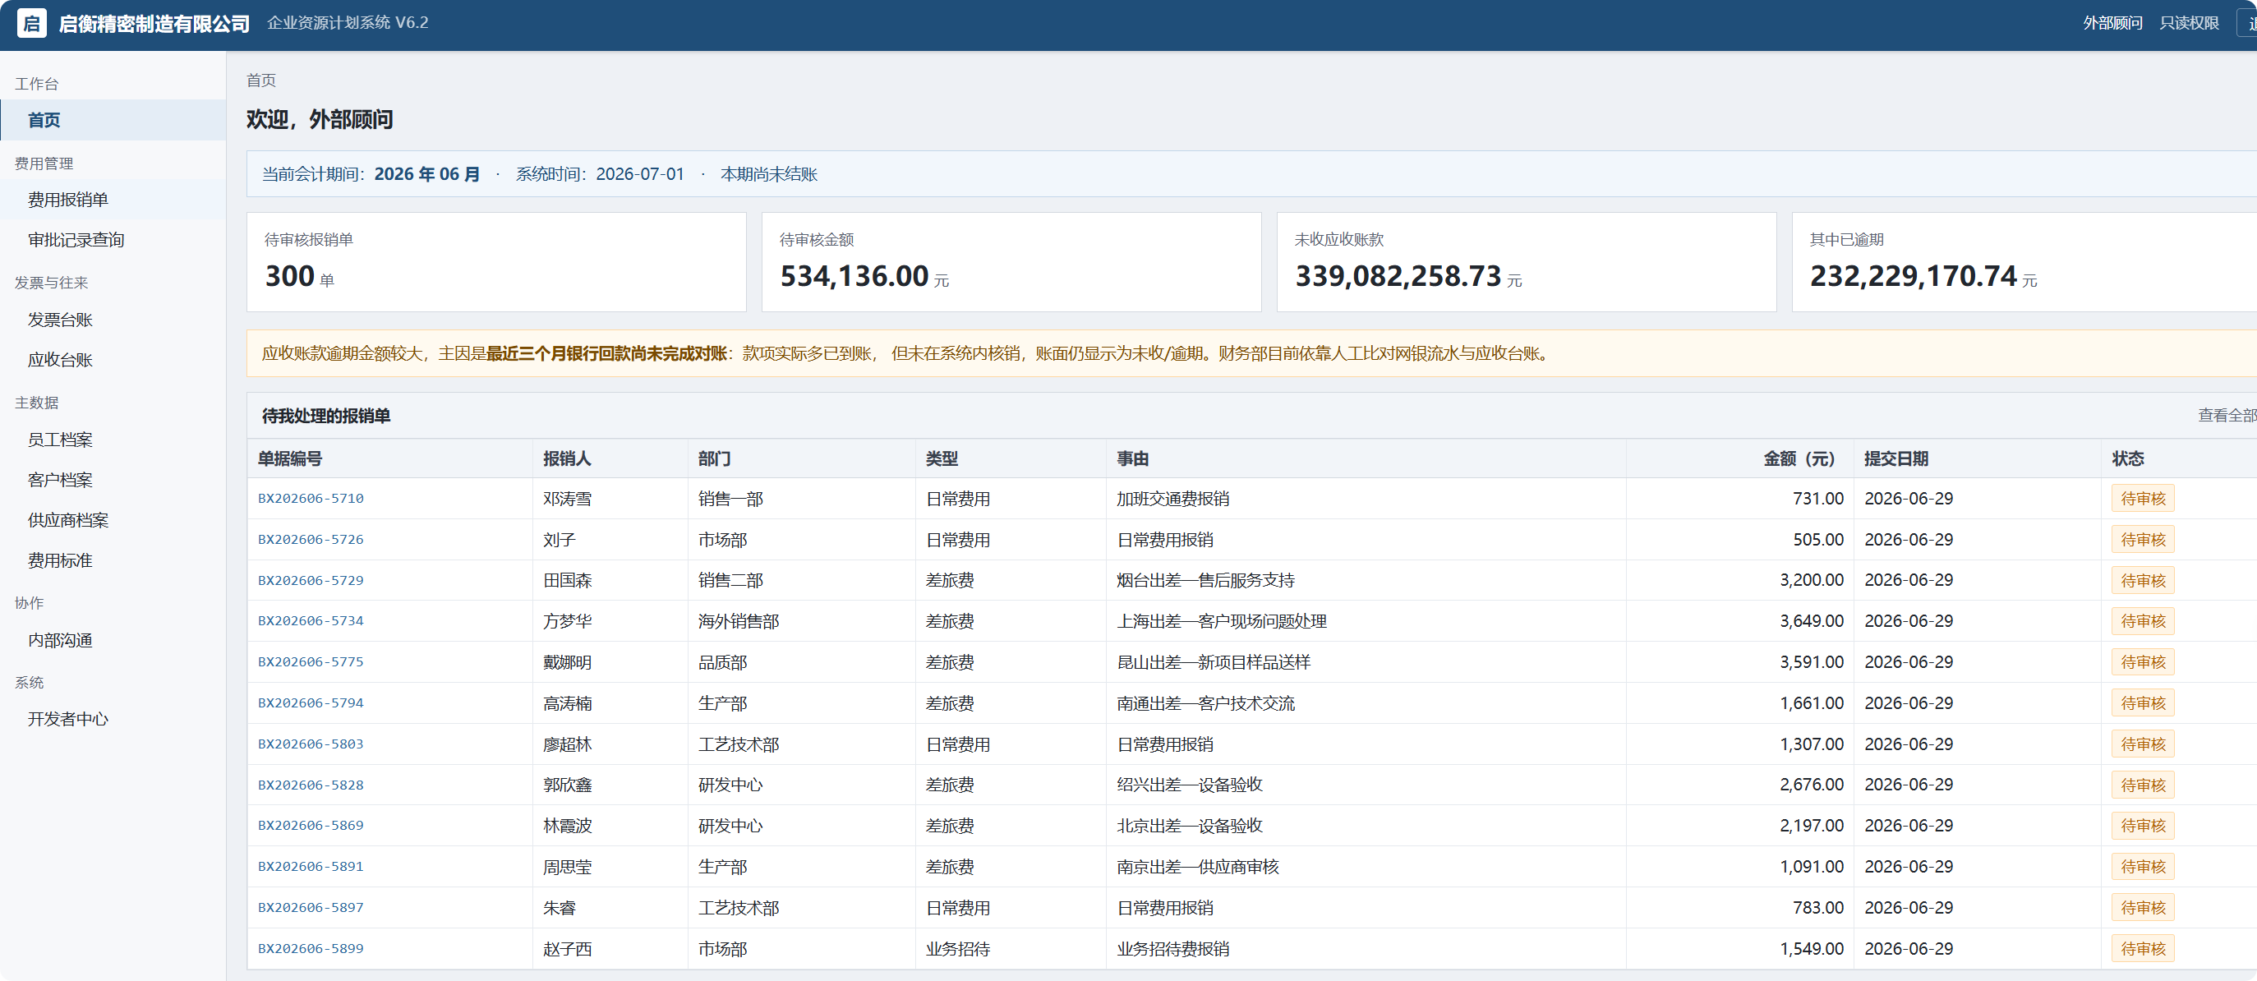The height and width of the screenshot is (981, 2257).
Task: Click 待审核 status tag for 田国森
Action: (2143, 580)
